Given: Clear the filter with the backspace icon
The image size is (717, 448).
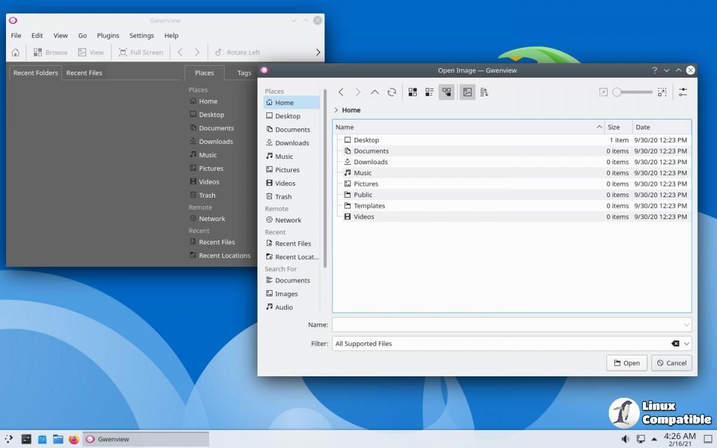Looking at the screenshot, I should pyautogui.click(x=675, y=343).
